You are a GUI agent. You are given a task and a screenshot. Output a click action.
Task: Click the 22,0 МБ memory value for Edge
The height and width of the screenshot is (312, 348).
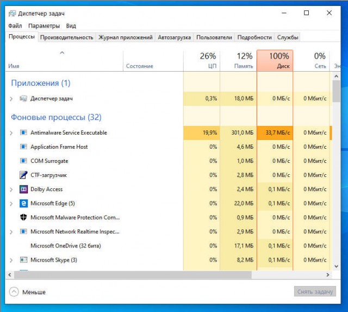pos(244,203)
